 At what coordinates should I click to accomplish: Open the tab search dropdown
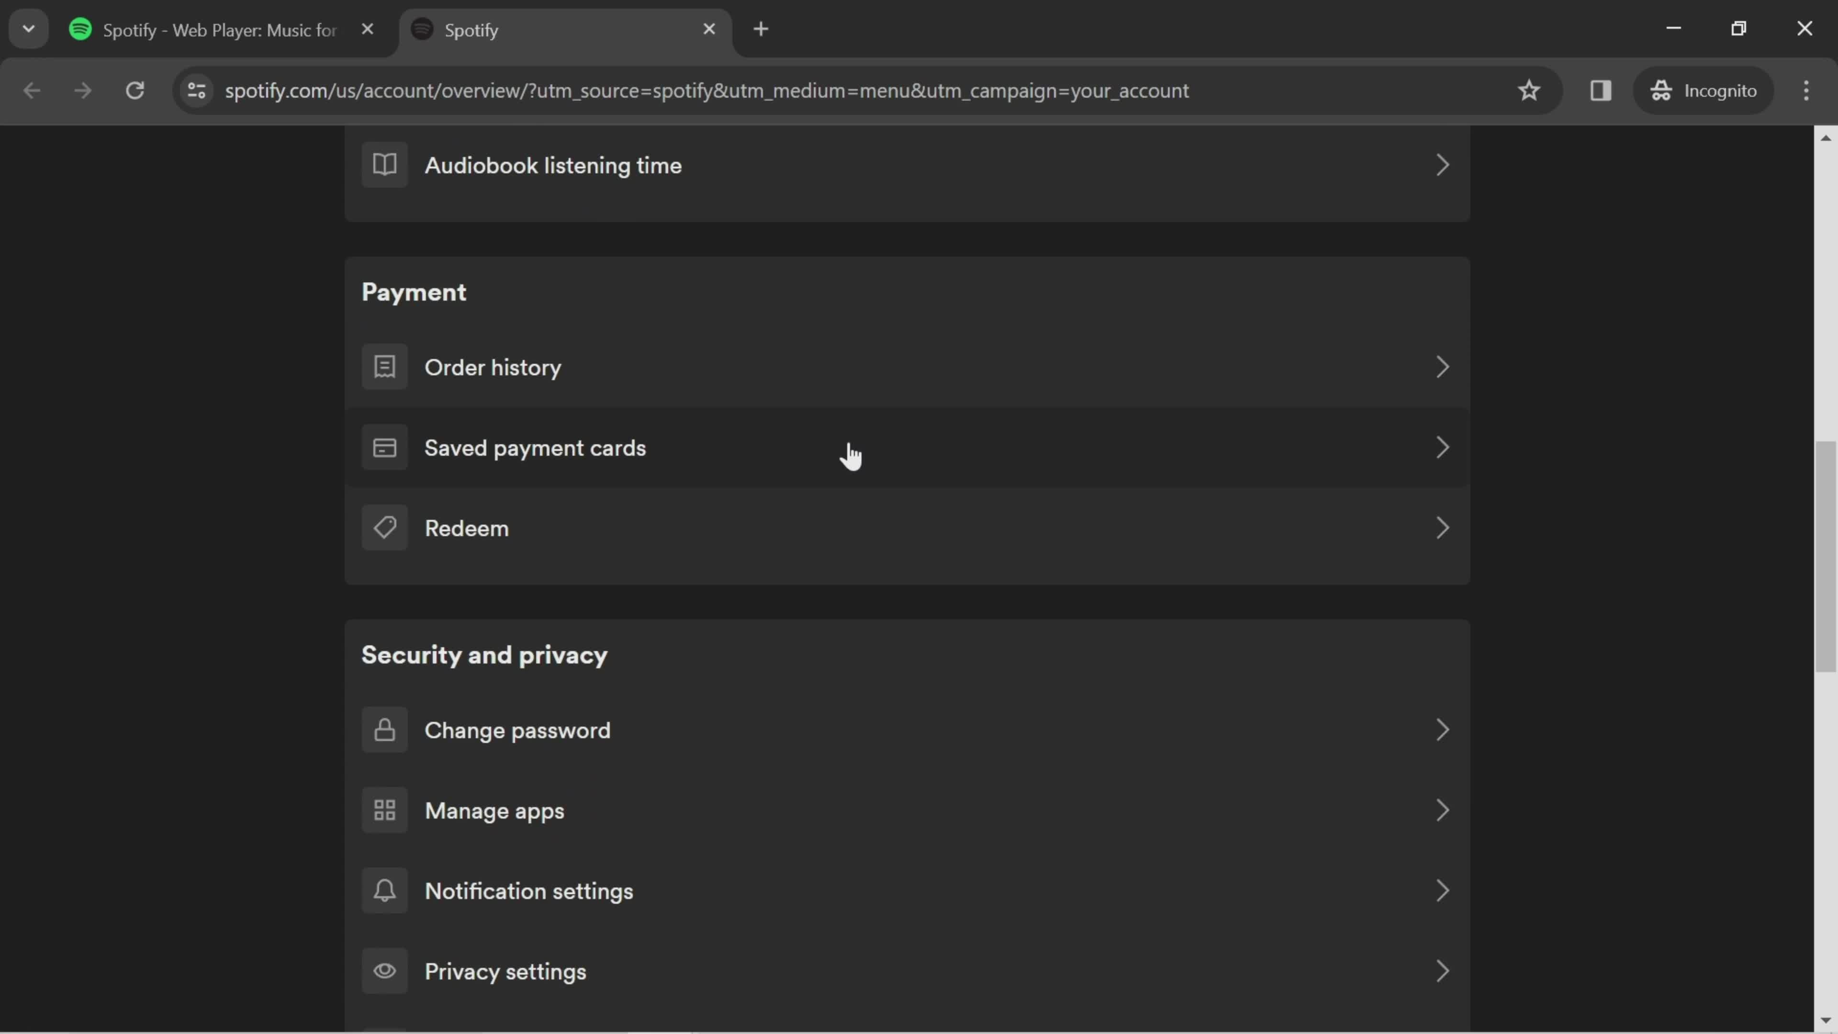(x=29, y=29)
